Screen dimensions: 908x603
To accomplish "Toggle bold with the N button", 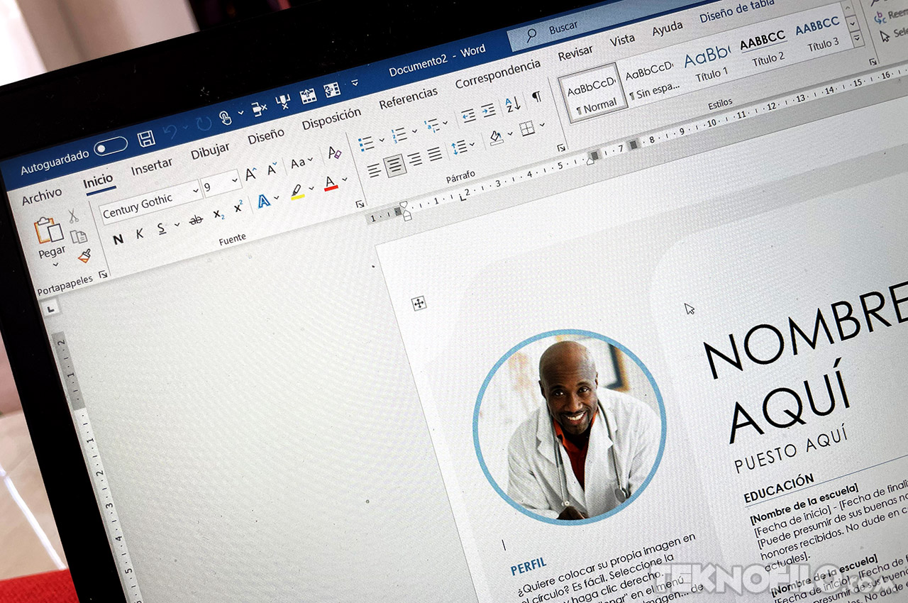I will point(118,240).
